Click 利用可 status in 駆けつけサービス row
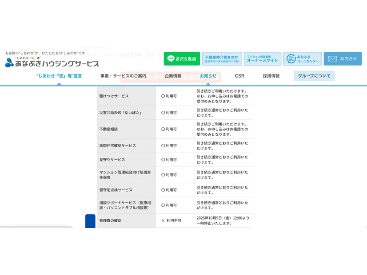The image size is (367, 275). 175,96
